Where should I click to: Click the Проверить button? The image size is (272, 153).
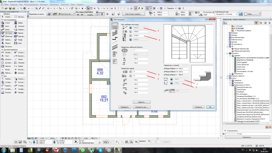click(124, 107)
